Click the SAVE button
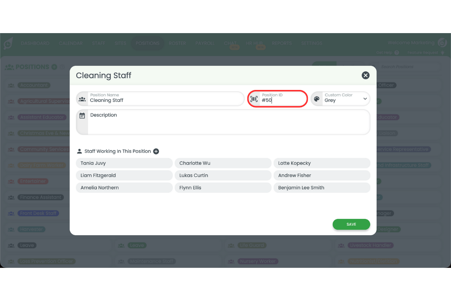The height and width of the screenshot is (301, 451). click(x=351, y=224)
